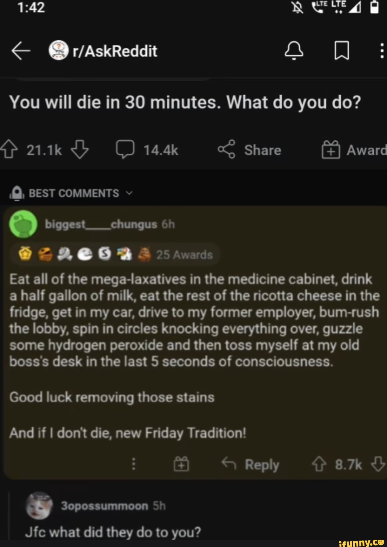Open biggest____chungus user profile

pyautogui.click(x=101, y=225)
